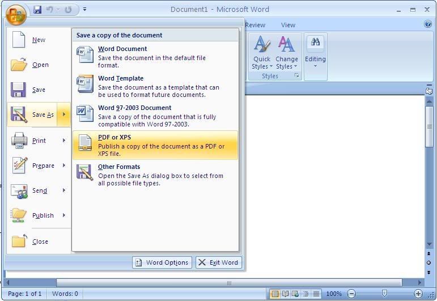
Task: Click the Office Button orb
Action: [16, 14]
